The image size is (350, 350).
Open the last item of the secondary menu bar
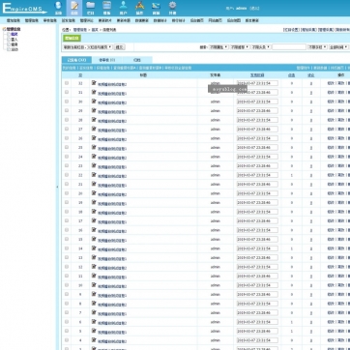coord(251,20)
